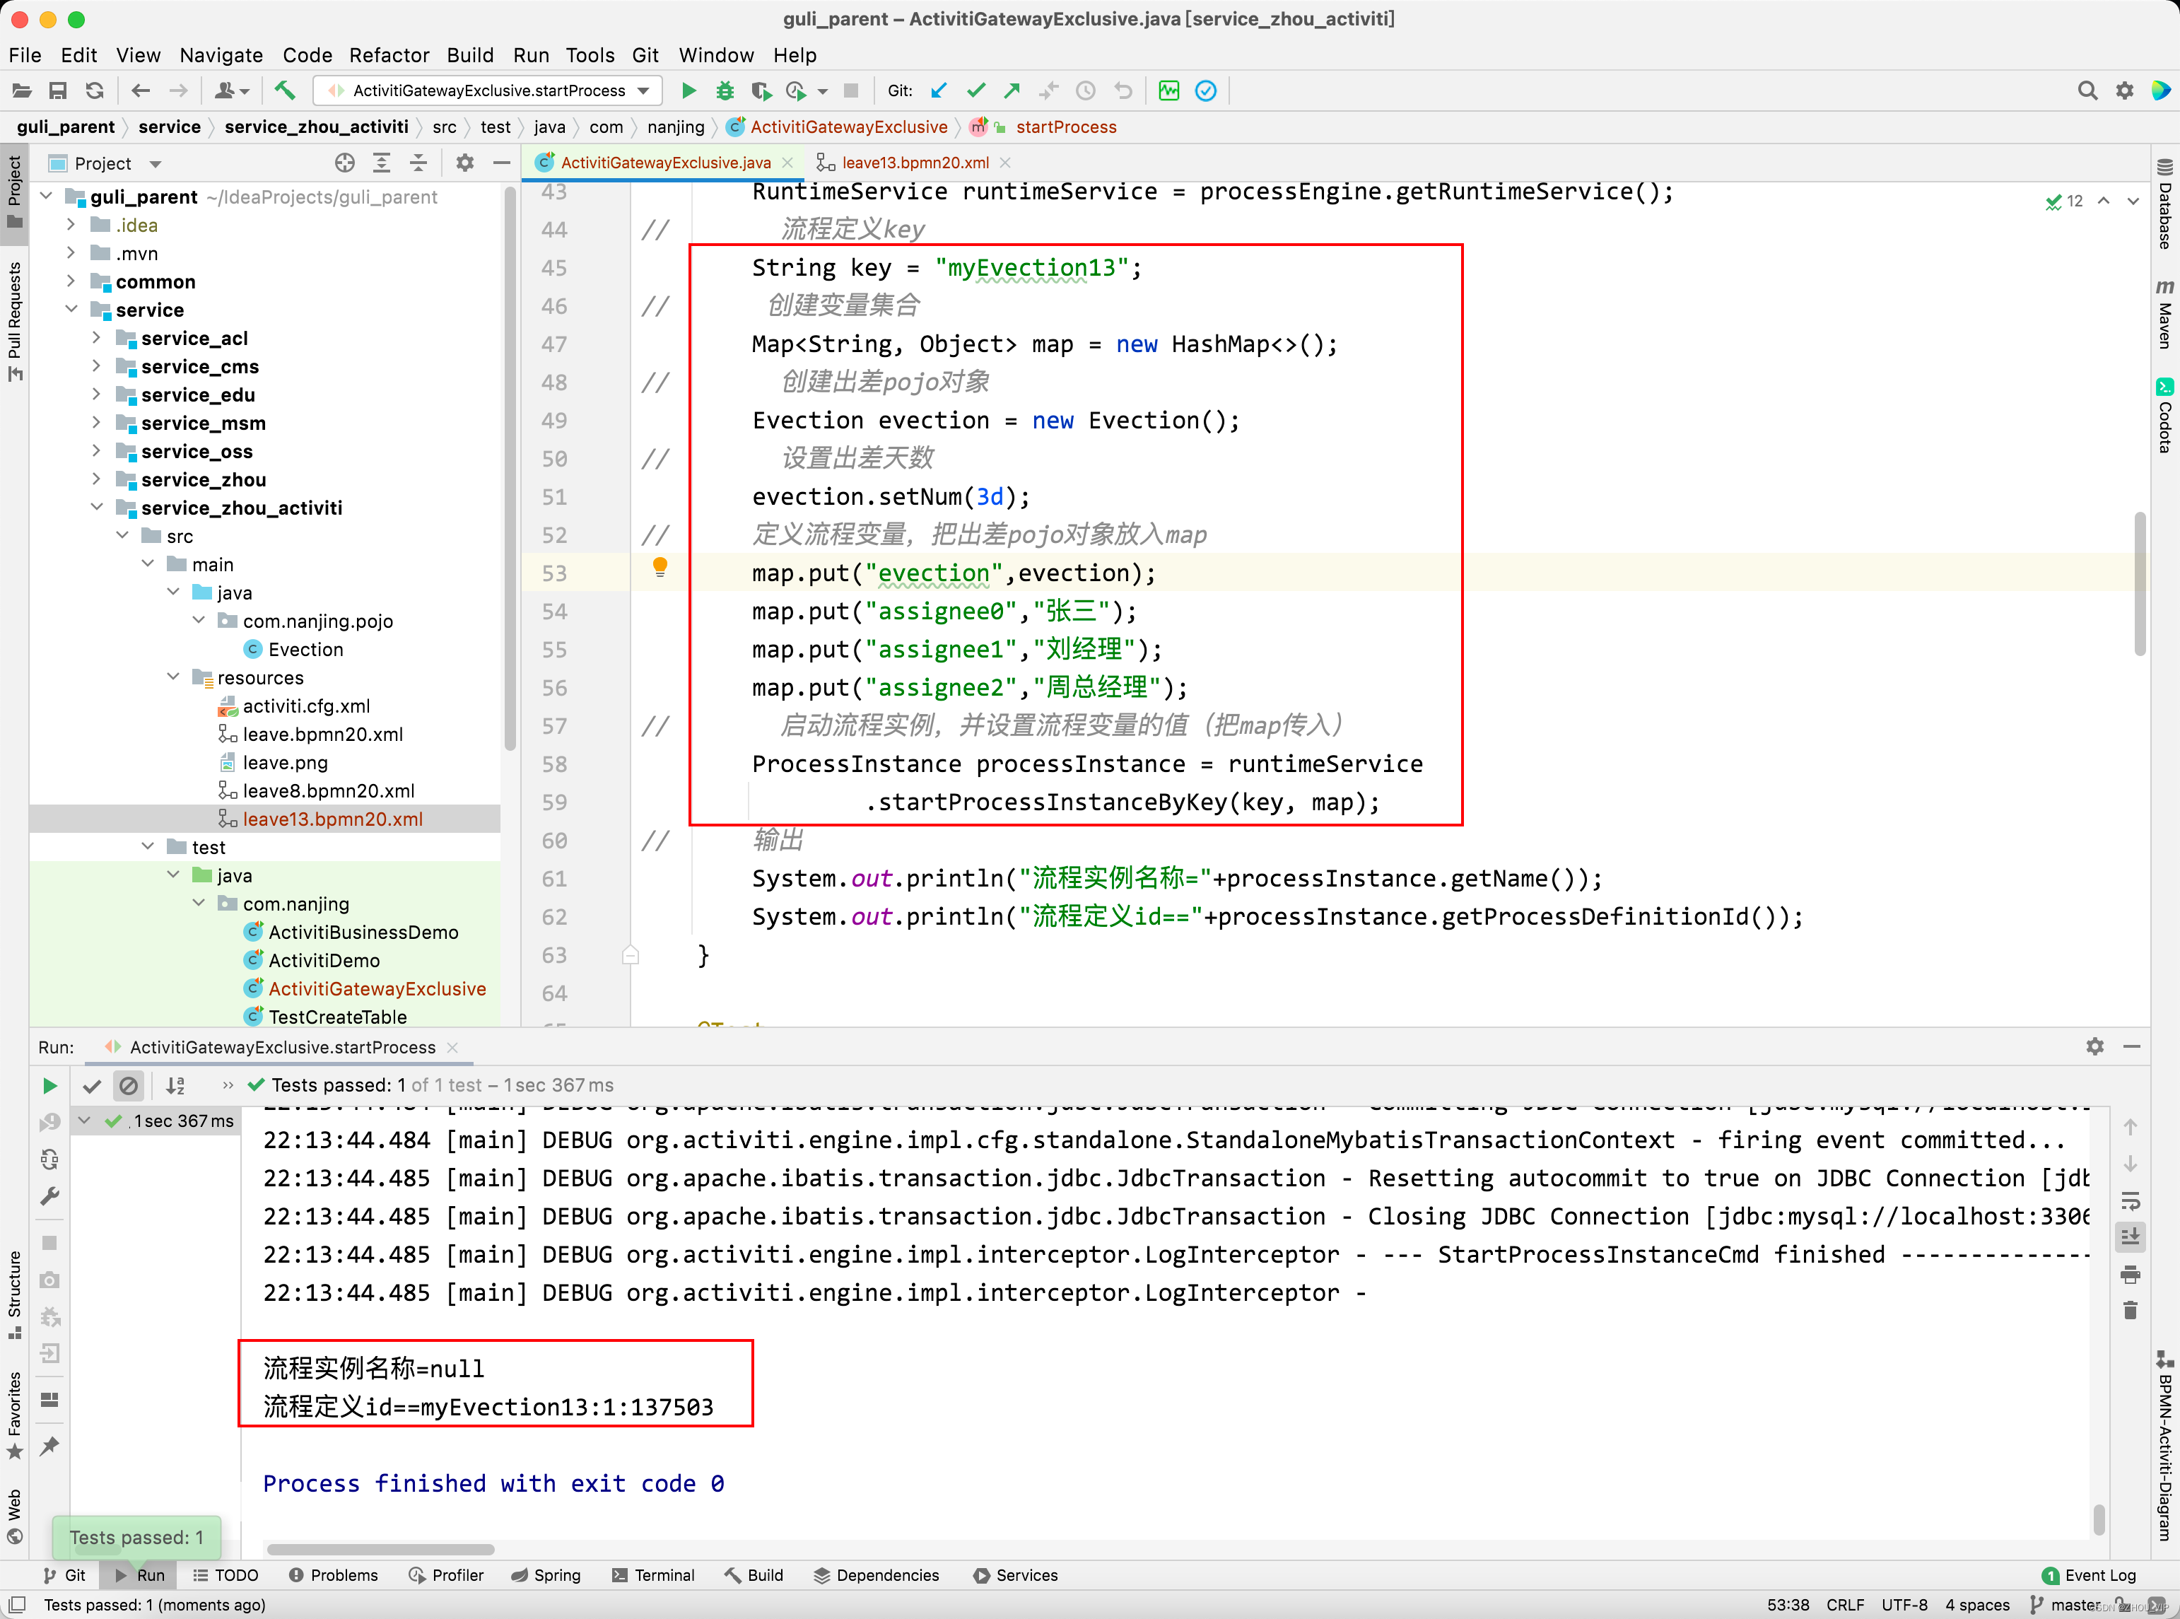Open run configuration dropdown ActivitiGatewayExclusive.startProcess
The height and width of the screenshot is (1619, 2180).
pyautogui.click(x=487, y=91)
